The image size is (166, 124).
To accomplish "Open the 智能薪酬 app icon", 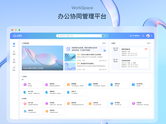I will pyautogui.click(x=68, y=85).
